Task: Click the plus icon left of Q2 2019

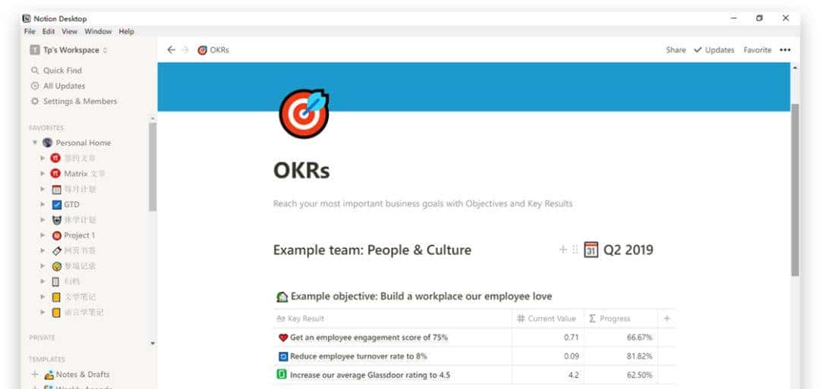Action: point(563,249)
